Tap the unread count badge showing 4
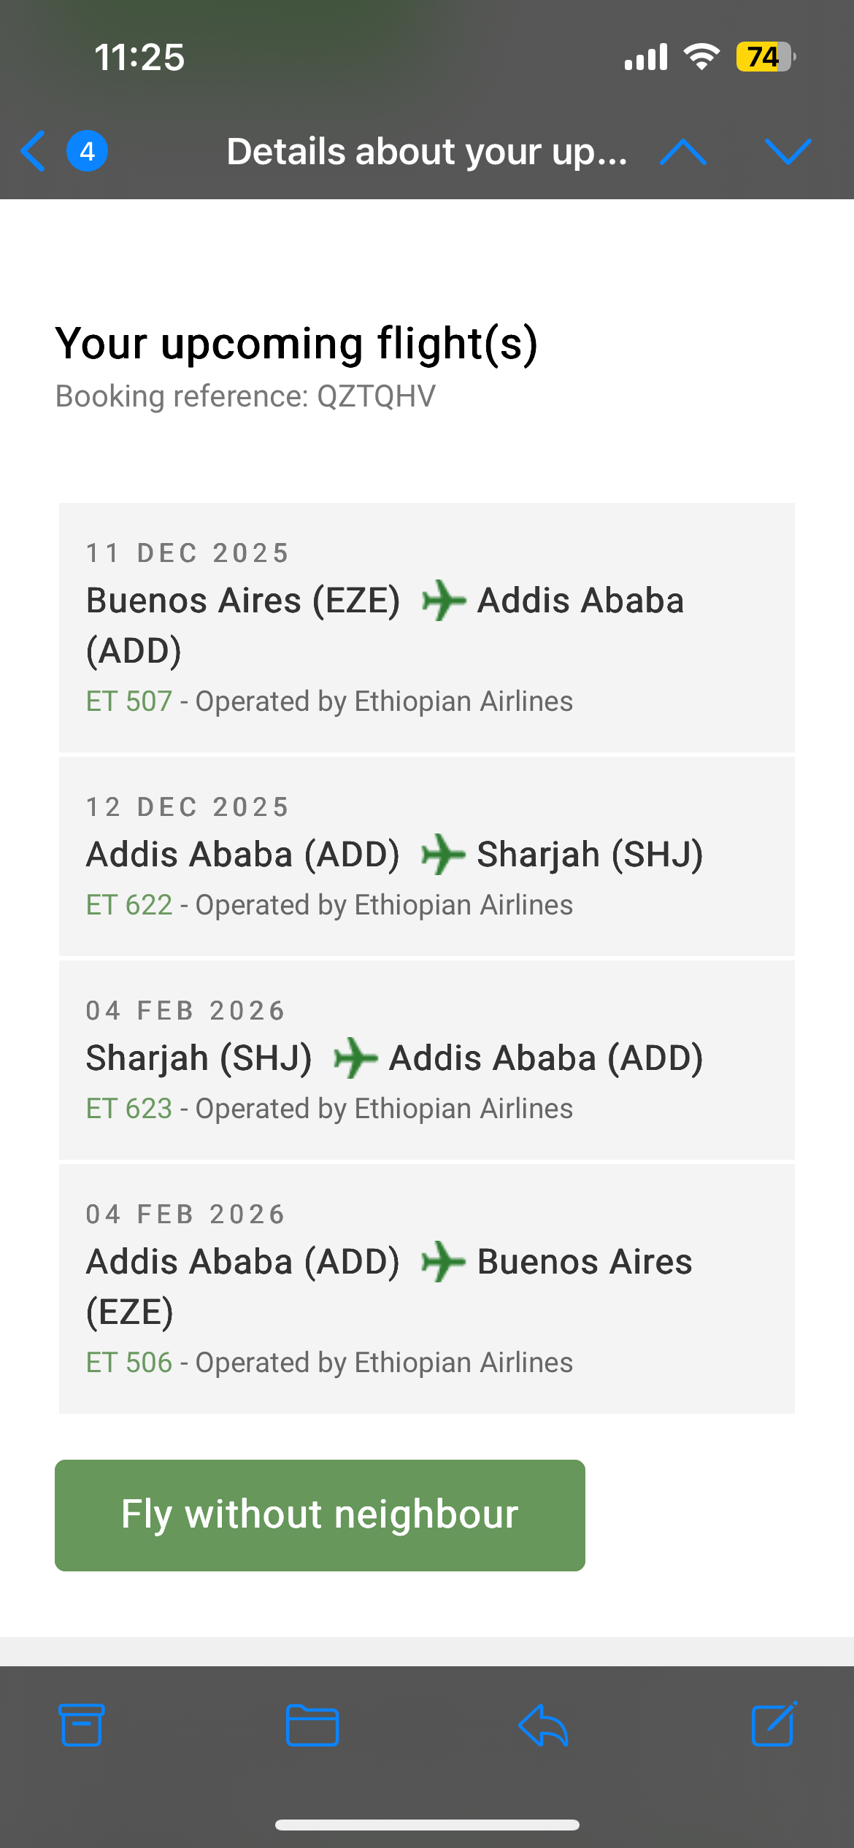The width and height of the screenshot is (854, 1848). (x=88, y=151)
